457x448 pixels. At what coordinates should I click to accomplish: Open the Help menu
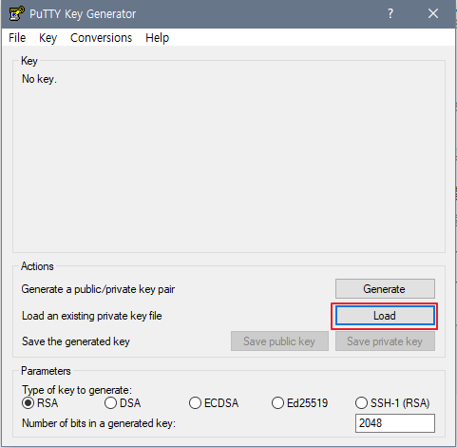click(x=157, y=38)
